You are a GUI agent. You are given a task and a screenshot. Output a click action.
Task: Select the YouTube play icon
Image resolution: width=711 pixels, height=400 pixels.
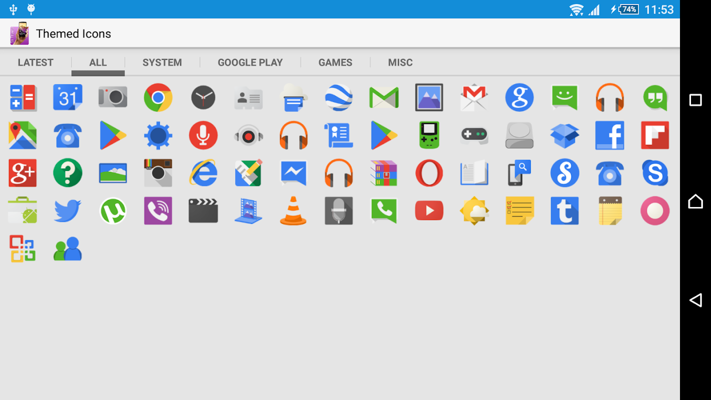click(429, 210)
